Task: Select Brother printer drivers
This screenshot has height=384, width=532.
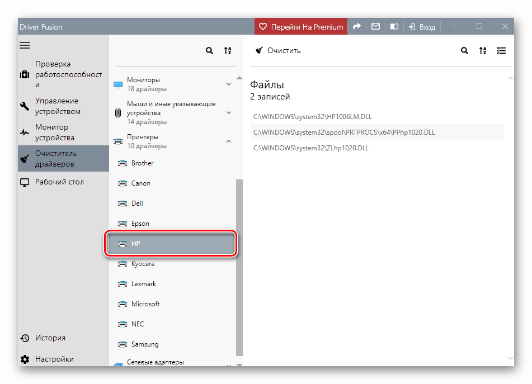Action: coord(173,163)
